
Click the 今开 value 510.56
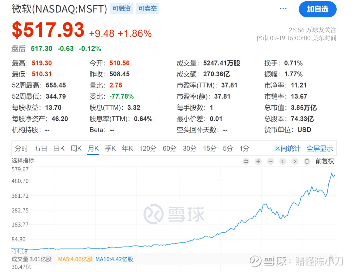(x=119, y=63)
